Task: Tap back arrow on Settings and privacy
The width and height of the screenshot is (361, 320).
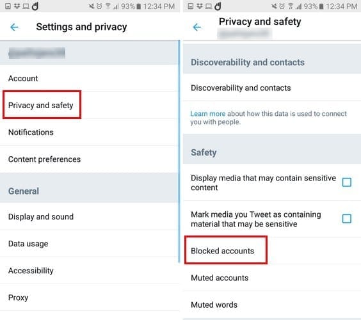Action: click(x=14, y=27)
